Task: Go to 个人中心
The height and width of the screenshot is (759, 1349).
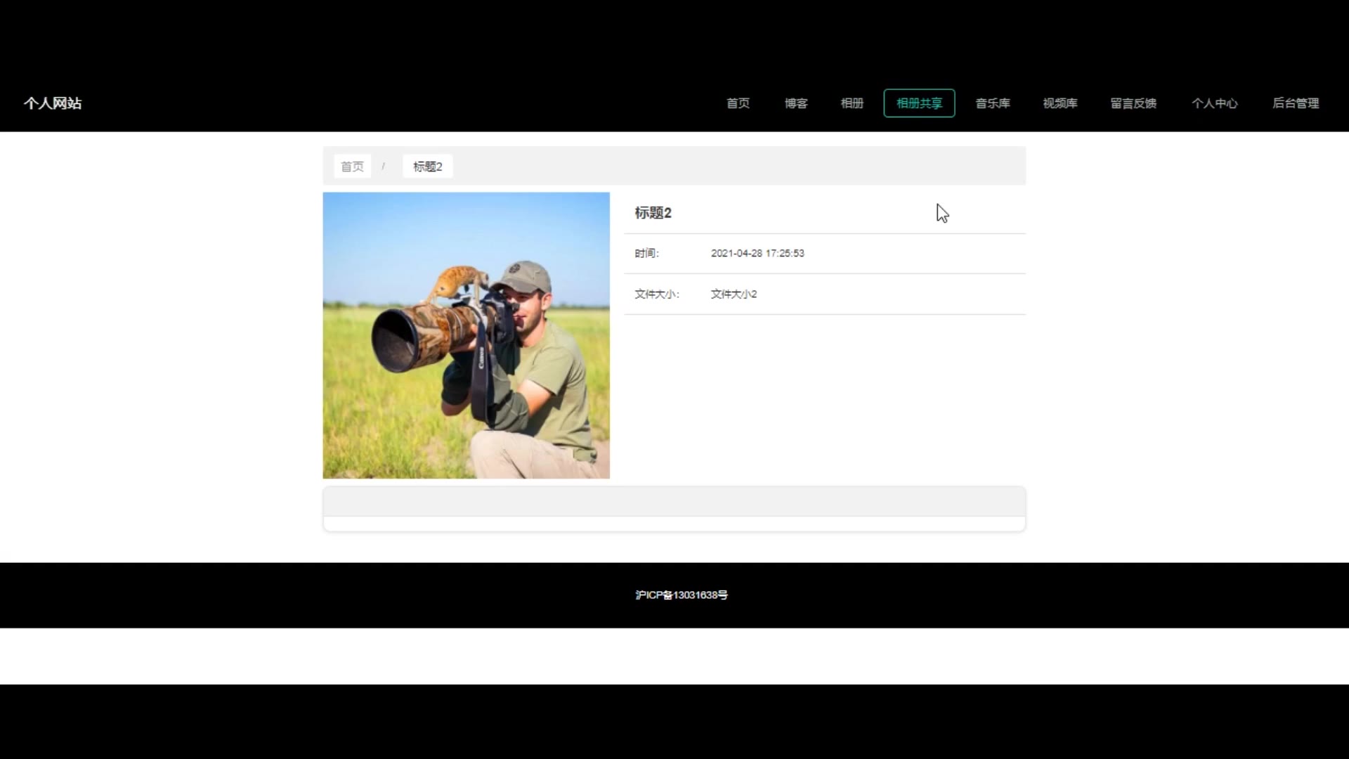Action: click(1214, 103)
